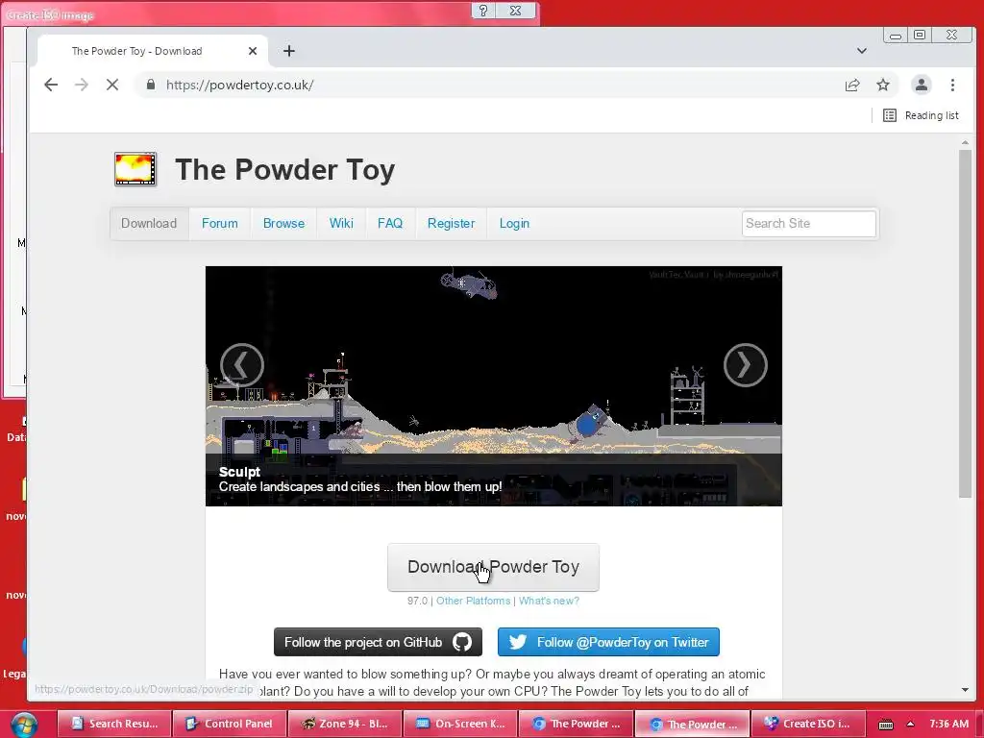Stop loading the page
The image size is (984, 738).
tap(112, 85)
